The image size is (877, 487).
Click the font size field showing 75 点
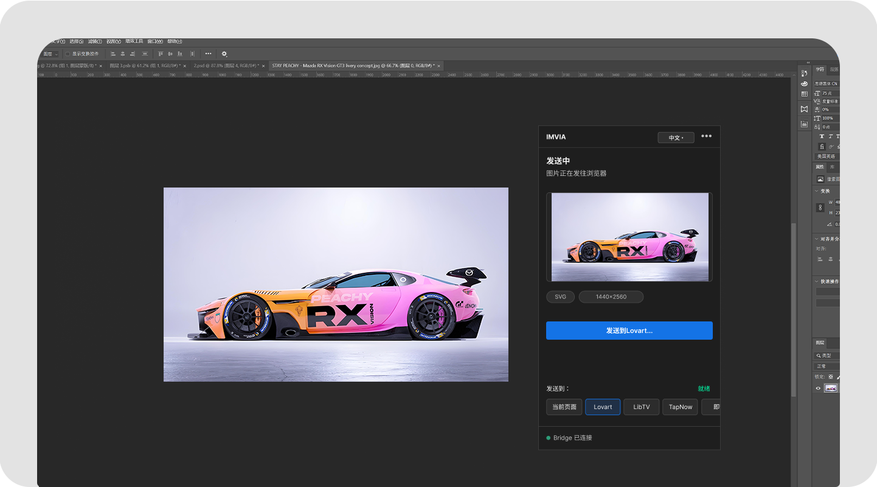click(830, 93)
